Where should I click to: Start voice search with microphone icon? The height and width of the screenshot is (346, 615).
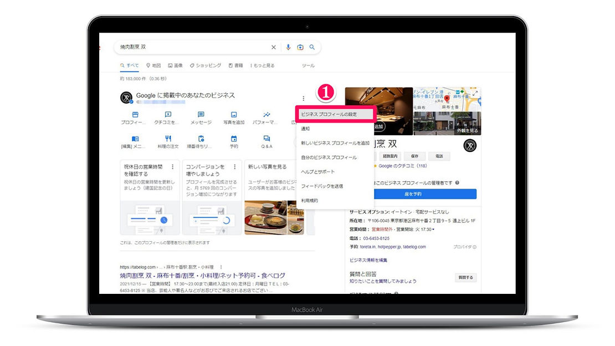click(288, 47)
